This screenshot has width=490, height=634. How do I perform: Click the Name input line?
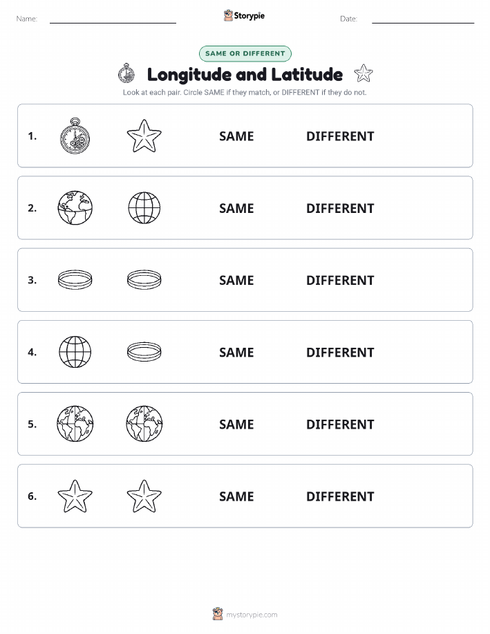(x=113, y=19)
